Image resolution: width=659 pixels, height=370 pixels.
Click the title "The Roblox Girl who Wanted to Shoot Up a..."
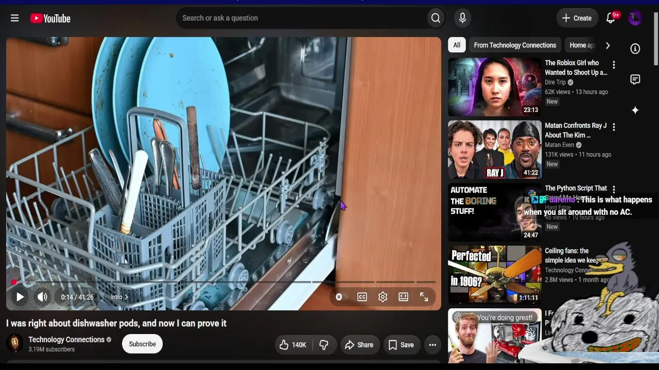576,68
